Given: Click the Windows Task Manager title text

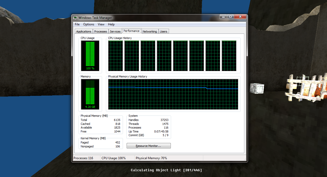Looking at the screenshot, I should click(95, 18).
